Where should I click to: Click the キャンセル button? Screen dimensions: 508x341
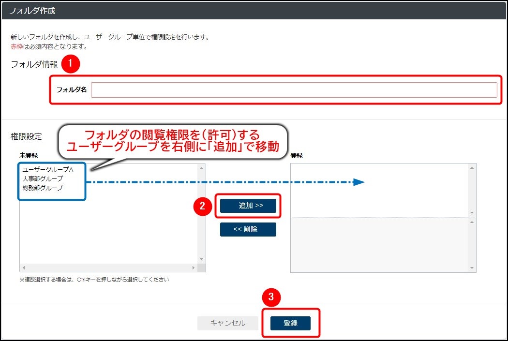point(227,323)
